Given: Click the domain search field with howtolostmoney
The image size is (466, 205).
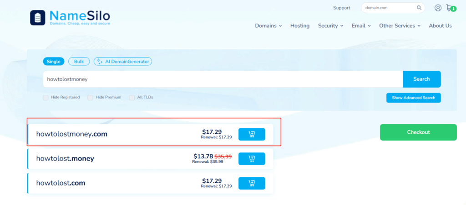Looking at the screenshot, I should point(223,79).
